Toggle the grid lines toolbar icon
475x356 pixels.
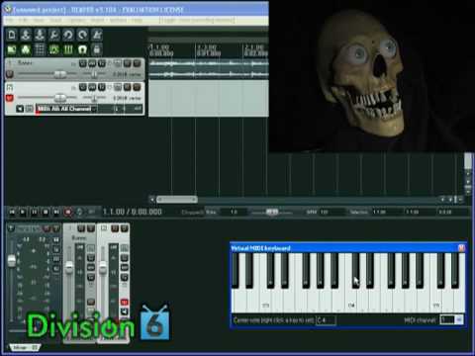40,49
